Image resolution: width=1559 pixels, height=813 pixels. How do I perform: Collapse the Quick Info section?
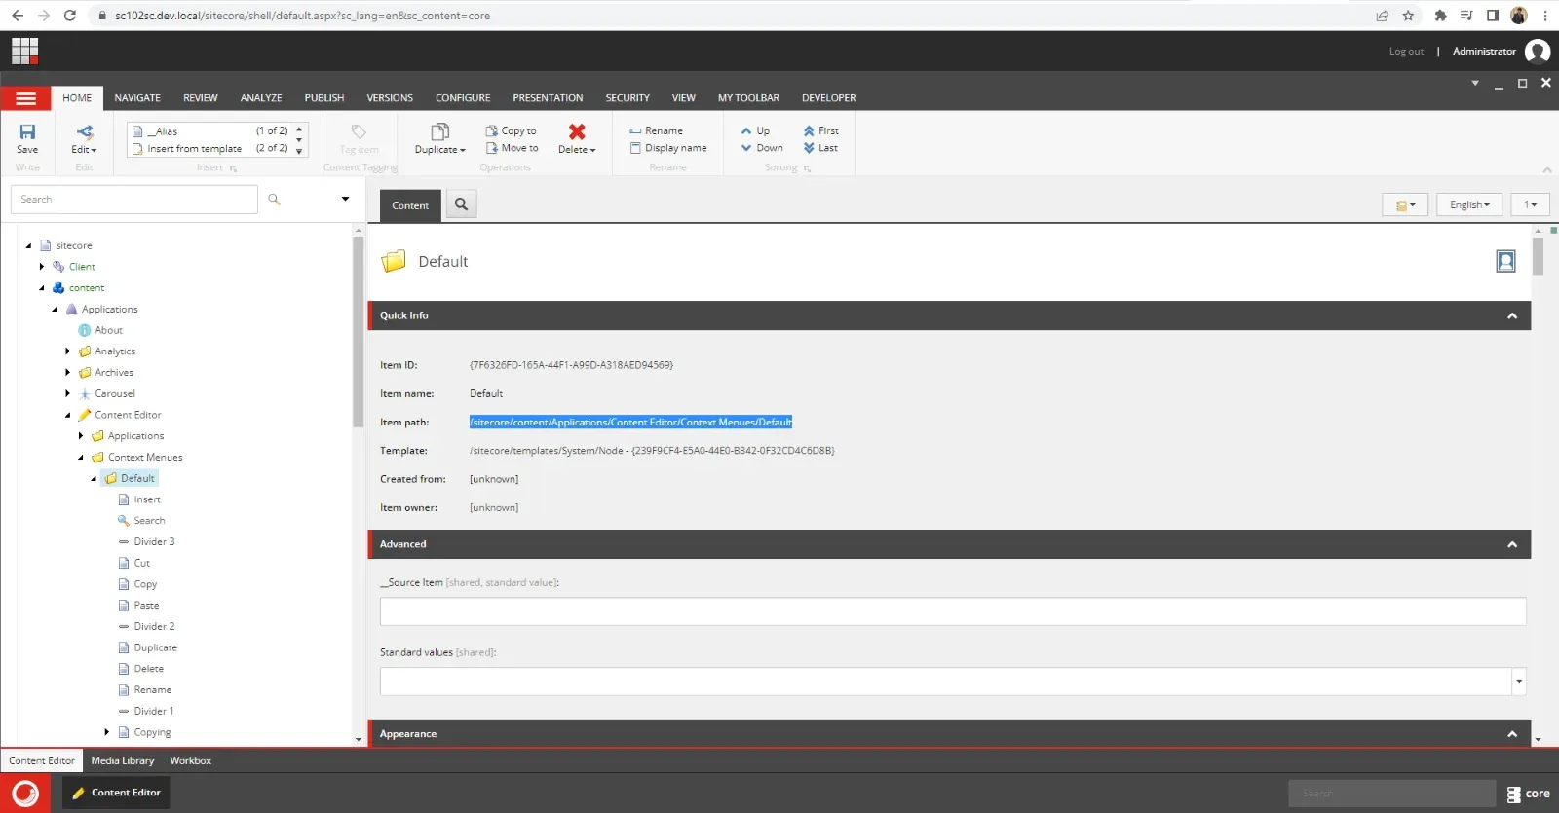pyautogui.click(x=1512, y=315)
